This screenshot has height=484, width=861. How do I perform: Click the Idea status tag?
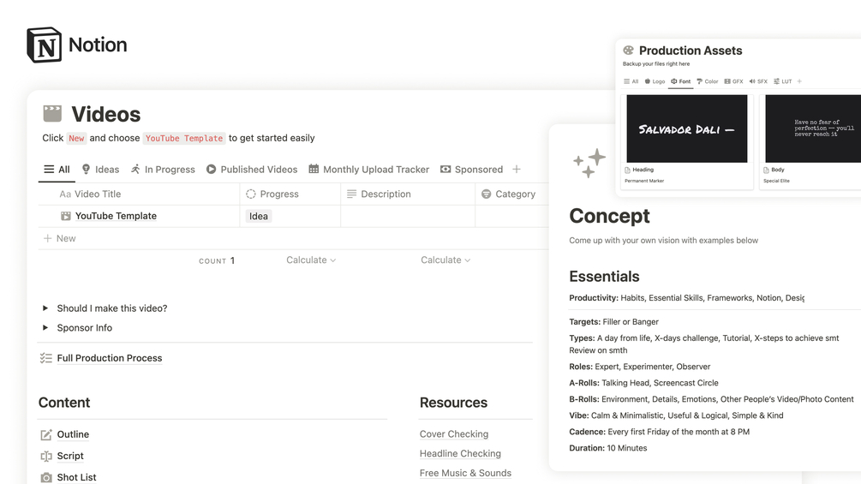[259, 216]
